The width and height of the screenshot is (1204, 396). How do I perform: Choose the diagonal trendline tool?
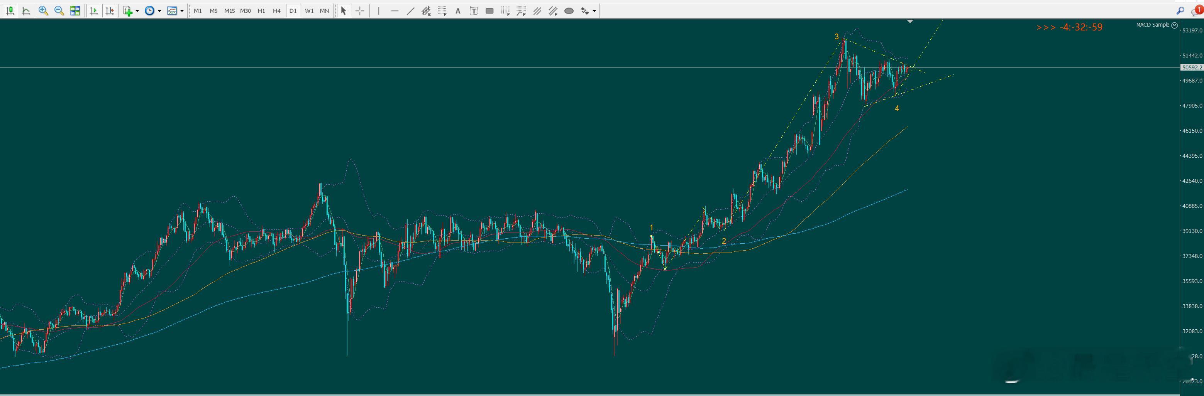tap(411, 11)
